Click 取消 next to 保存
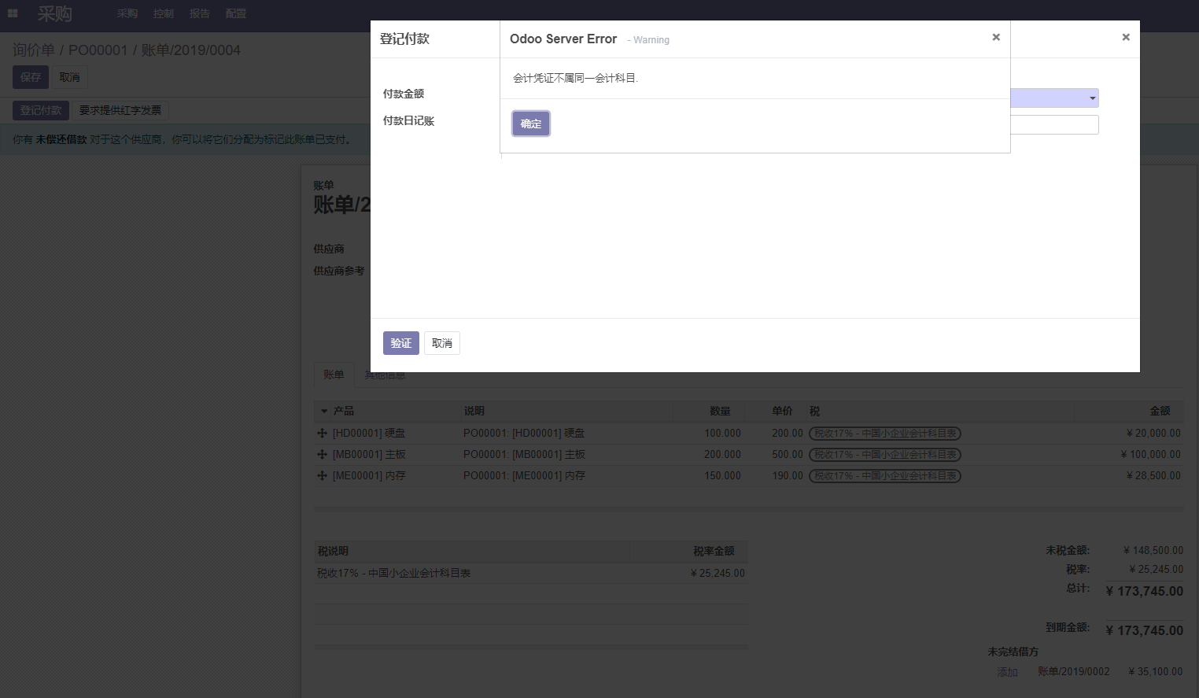The width and height of the screenshot is (1199, 698). tap(70, 77)
